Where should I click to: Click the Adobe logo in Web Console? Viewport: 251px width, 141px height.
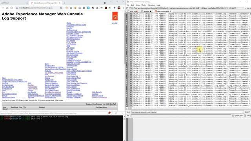[115, 16]
